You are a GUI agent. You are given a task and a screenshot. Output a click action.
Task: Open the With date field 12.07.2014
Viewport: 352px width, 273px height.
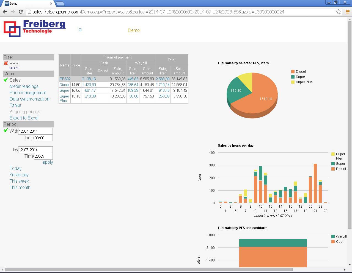pos(35,131)
